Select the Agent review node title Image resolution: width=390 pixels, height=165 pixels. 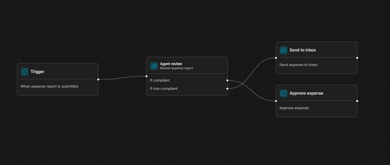pos(171,64)
